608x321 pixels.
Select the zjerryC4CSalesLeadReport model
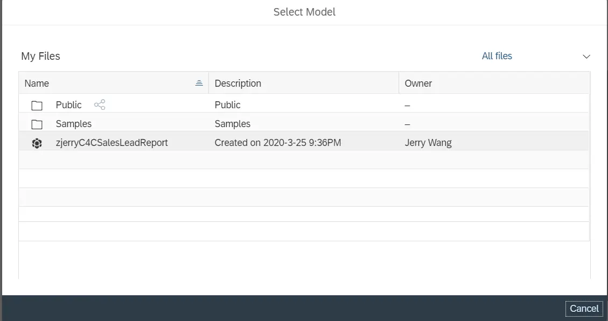click(x=111, y=143)
